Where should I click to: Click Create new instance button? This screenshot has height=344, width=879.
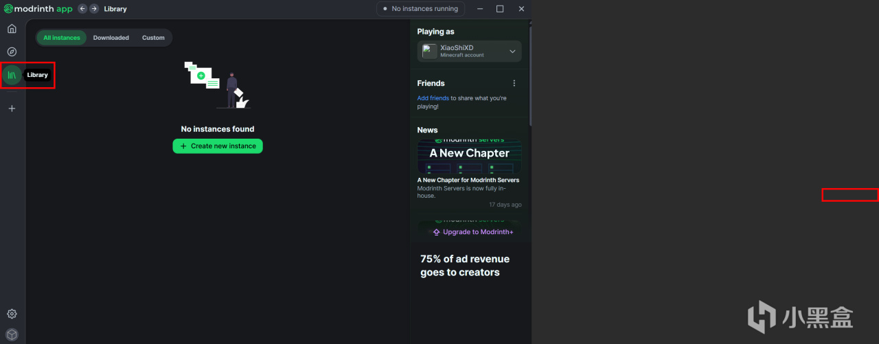[218, 146]
